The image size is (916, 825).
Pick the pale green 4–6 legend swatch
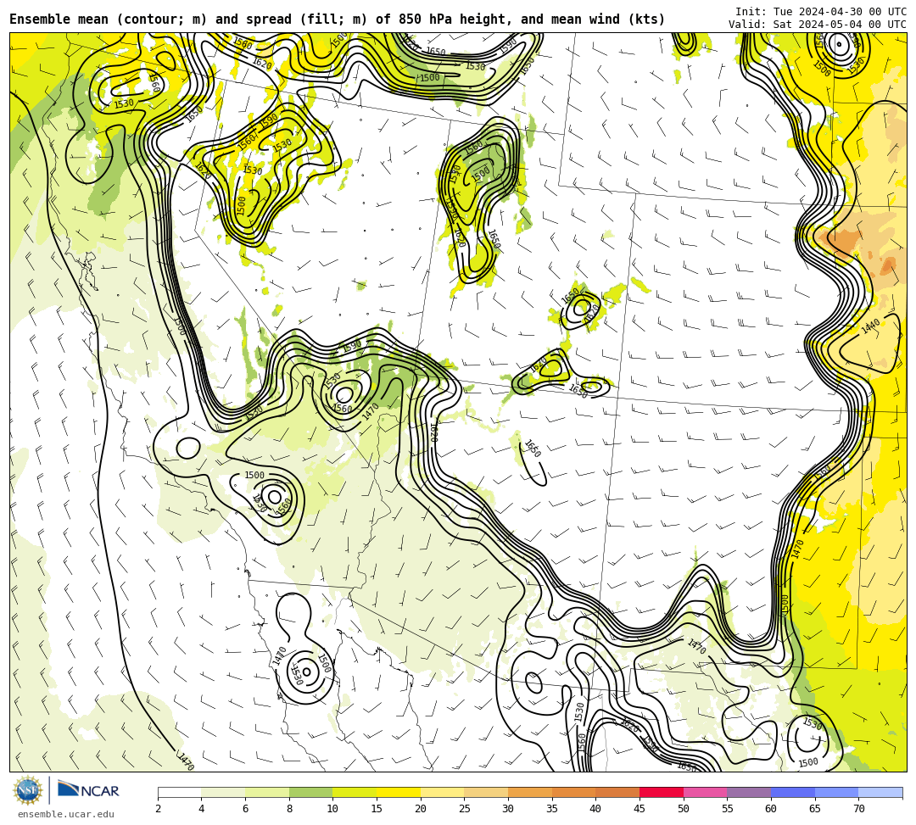pyautogui.click(x=223, y=792)
